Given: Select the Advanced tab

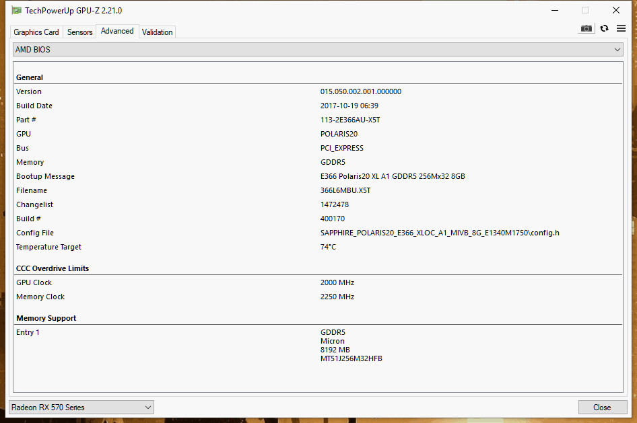Looking at the screenshot, I should (x=117, y=31).
